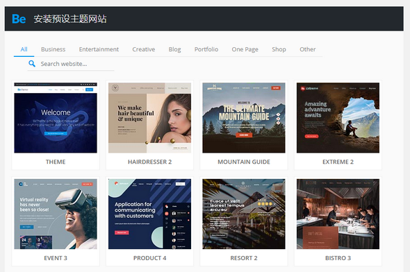Select the Hairdresser 2 preview thumbnail
410x272 pixels.
coord(149,118)
